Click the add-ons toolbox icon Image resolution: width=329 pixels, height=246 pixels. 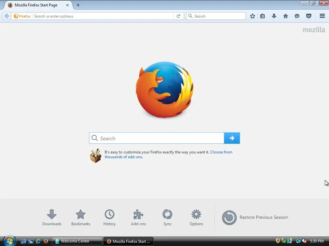pos(95,156)
